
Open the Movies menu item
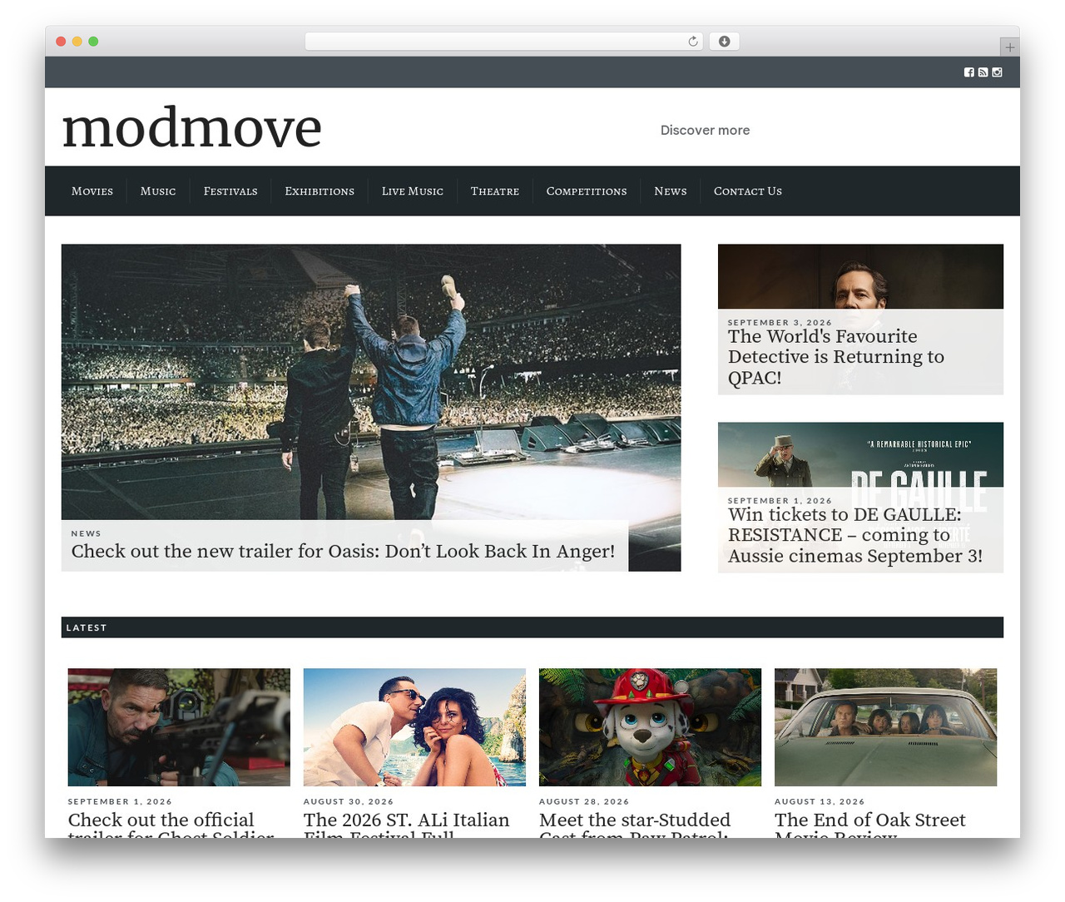pyautogui.click(x=92, y=191)
